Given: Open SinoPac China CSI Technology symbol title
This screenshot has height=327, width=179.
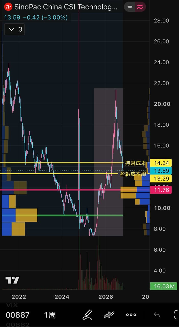Looking at the screenshot, I should [66, 7].
